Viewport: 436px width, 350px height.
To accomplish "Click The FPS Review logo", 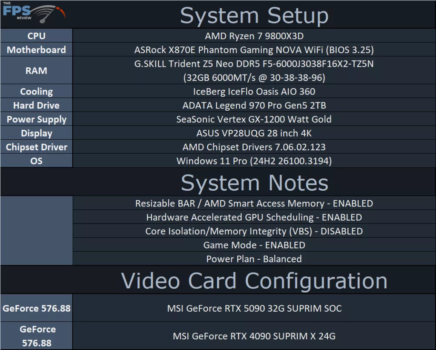I will (x=34, y=13).
